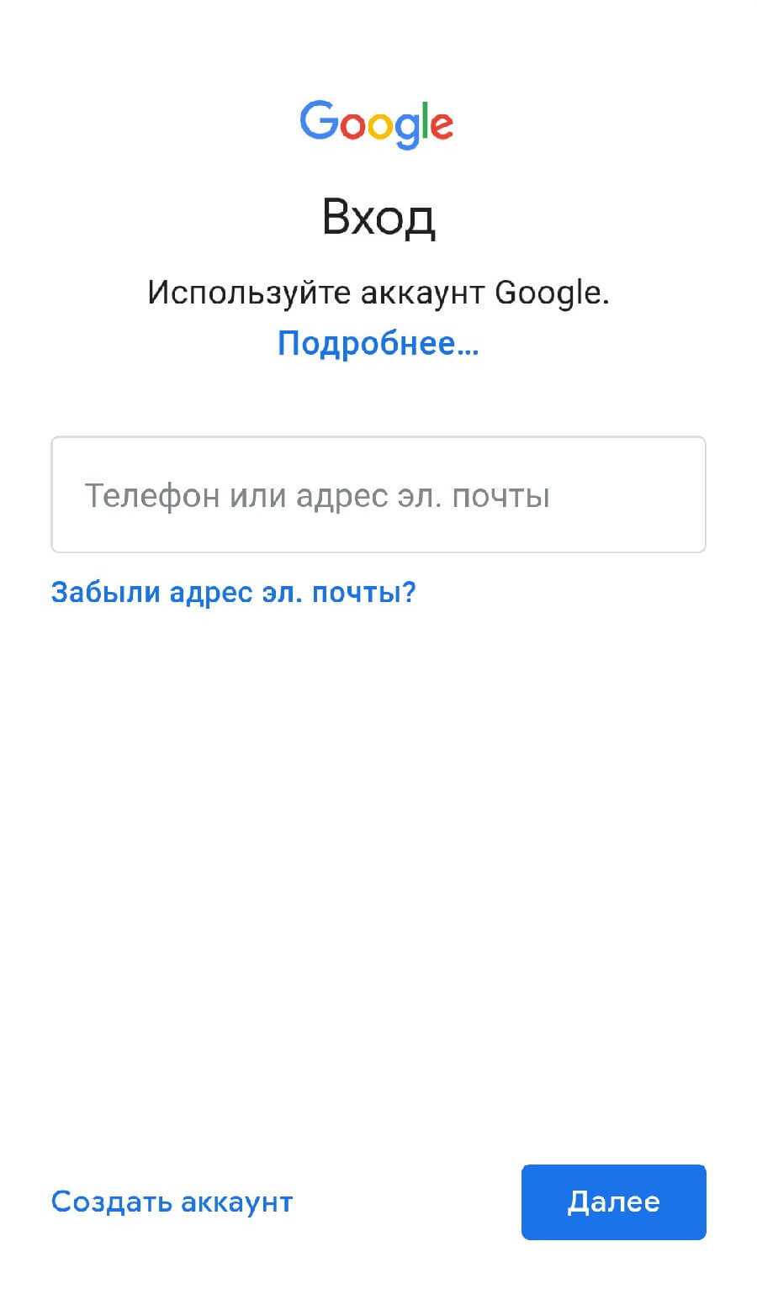Focus the phone or email input field

(x=378, y=494)
